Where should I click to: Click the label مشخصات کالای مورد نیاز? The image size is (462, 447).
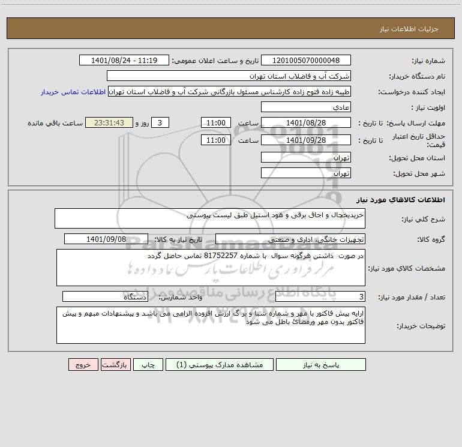[407, 268]
